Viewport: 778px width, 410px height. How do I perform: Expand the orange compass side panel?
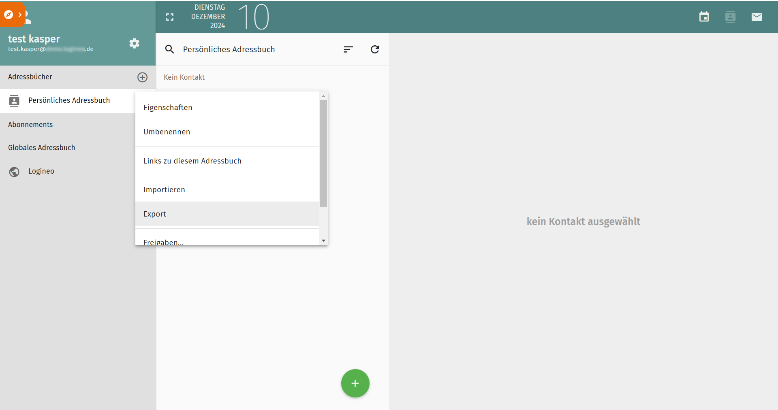(13, 15)
